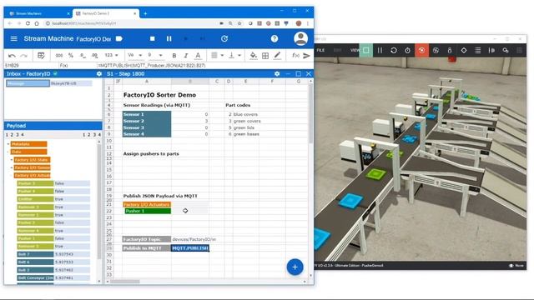
Task: Apply percent number format
Action: 70,56
